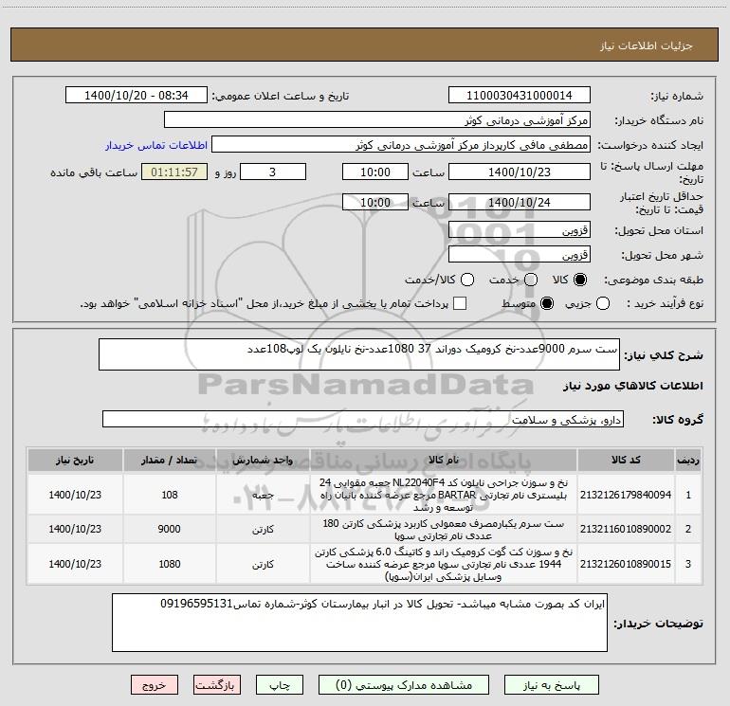
Task: Click the announcement date field 1400/10/20 - 08:34
Action: [x=137, y=95]
